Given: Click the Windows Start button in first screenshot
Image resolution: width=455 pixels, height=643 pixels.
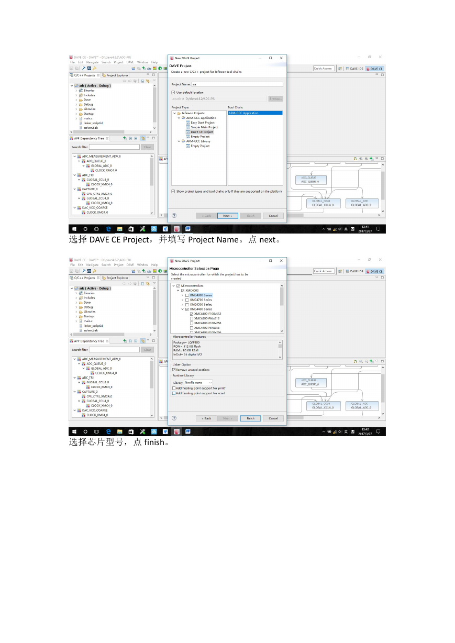Looking at the screenshot, I should pos(74,229).
